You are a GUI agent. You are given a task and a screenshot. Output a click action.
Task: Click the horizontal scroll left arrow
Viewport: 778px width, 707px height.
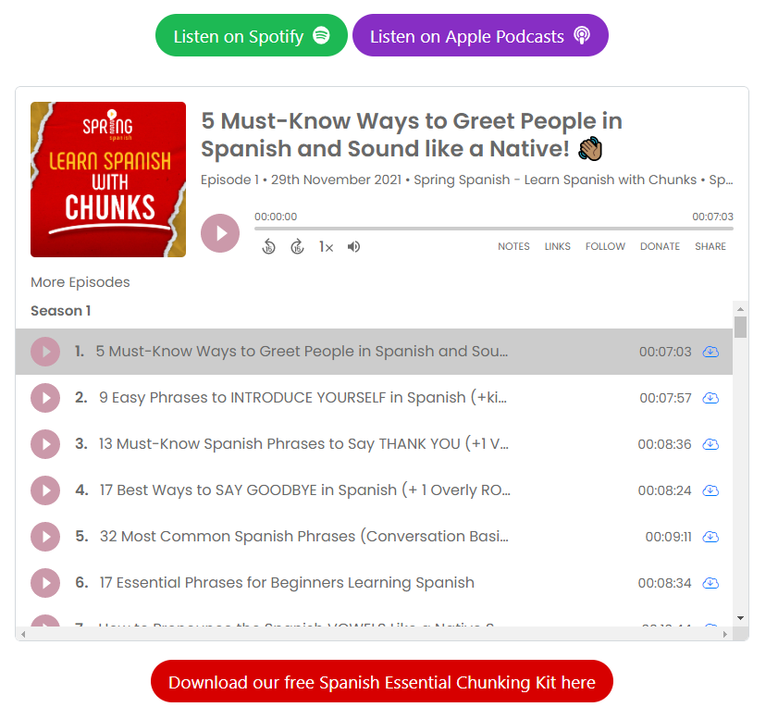tap(23, 634)
